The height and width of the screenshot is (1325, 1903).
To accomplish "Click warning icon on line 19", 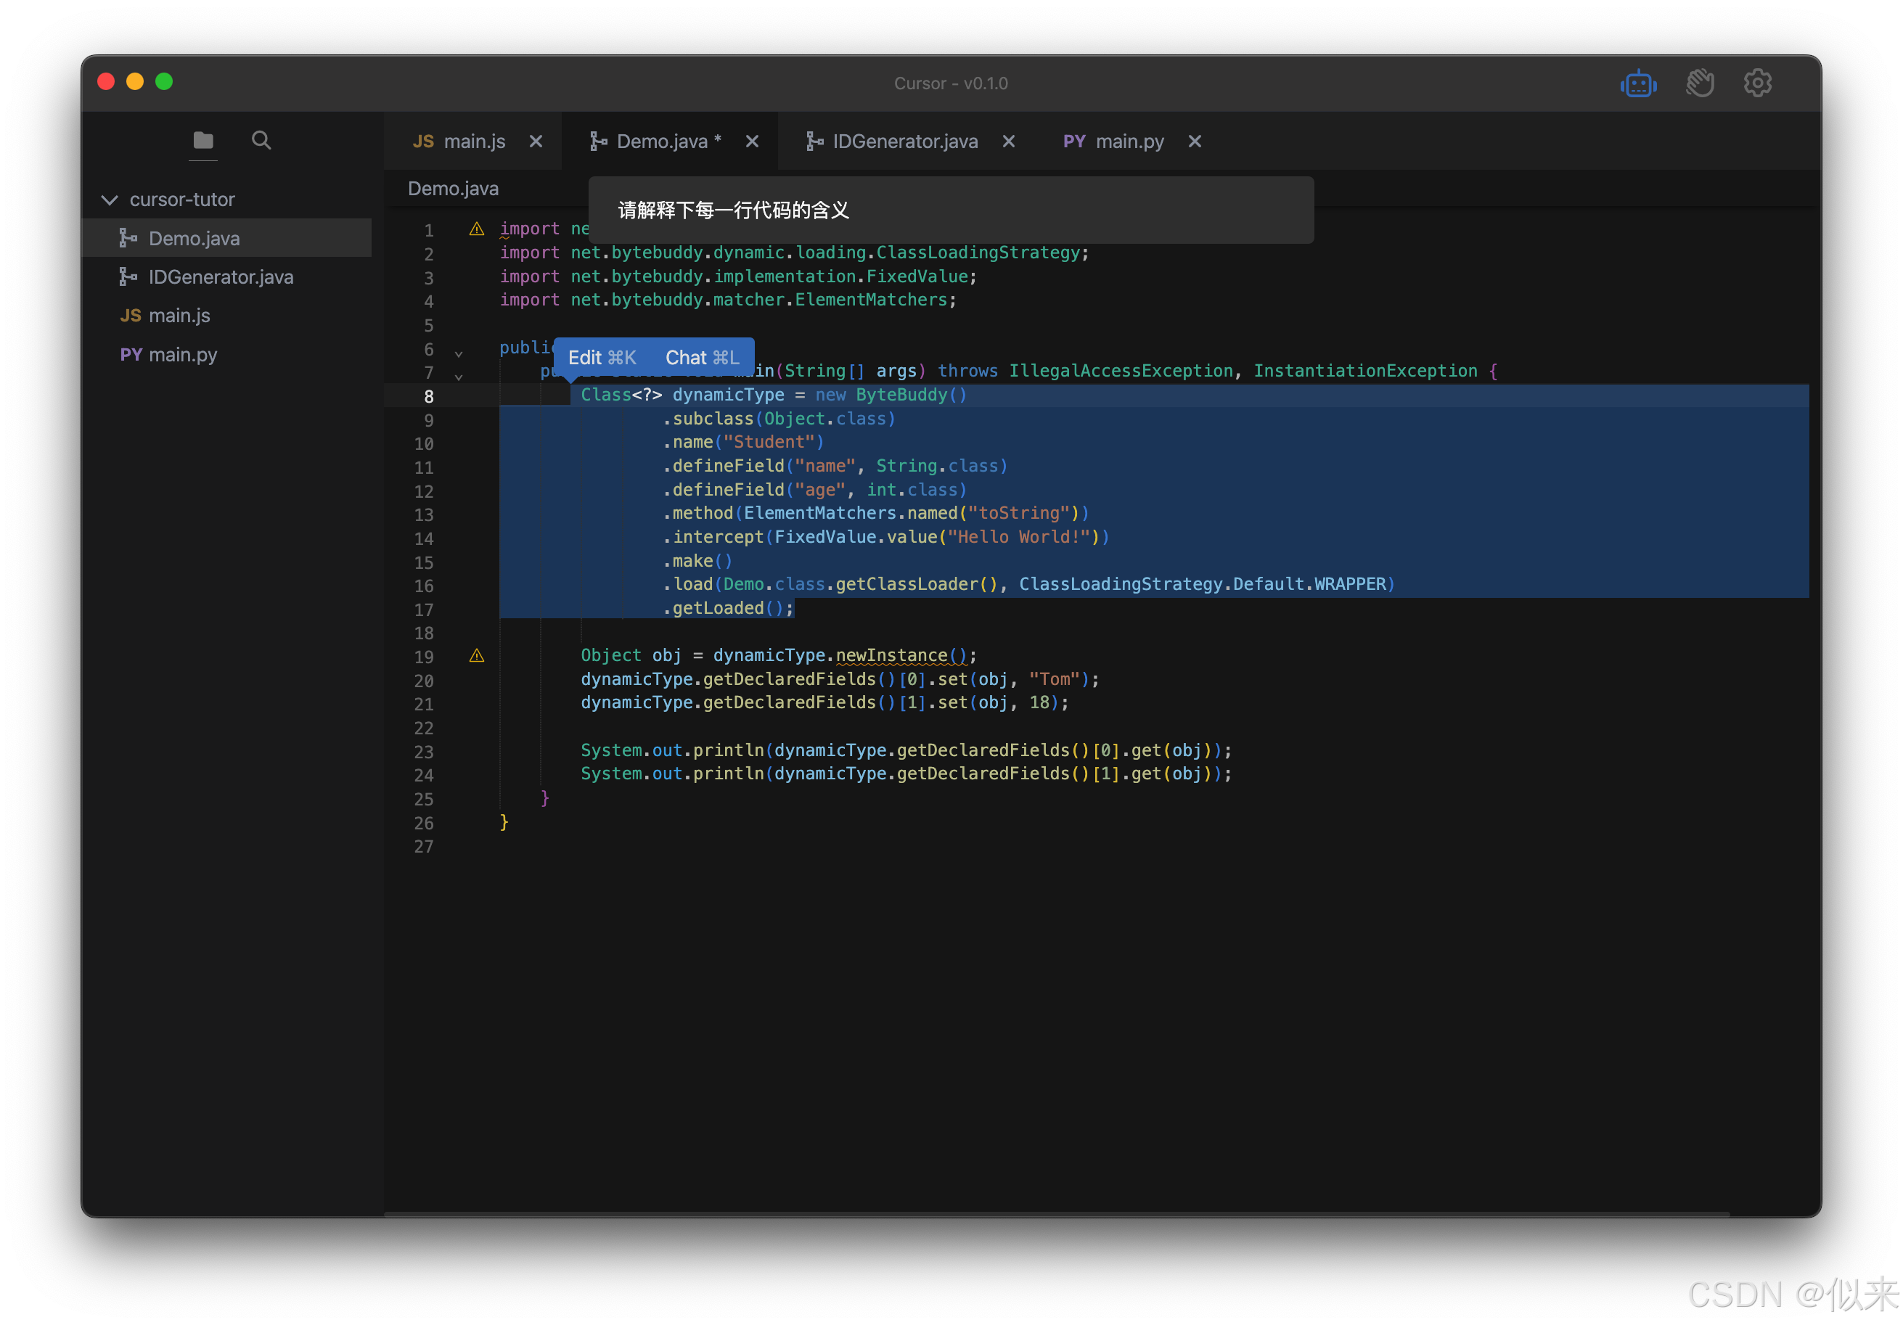I will (x=477, y=656).
